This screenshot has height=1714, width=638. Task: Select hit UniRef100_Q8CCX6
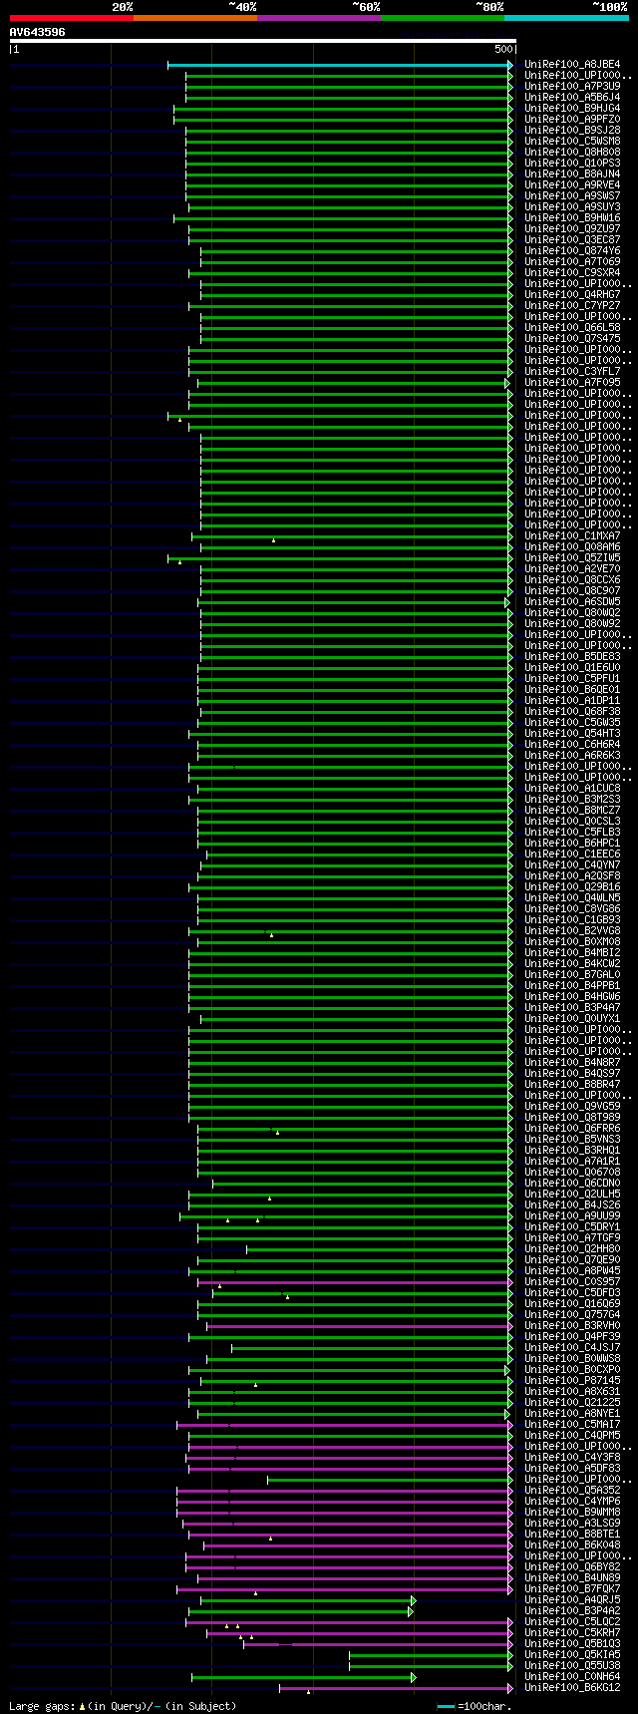coord(572,580)
